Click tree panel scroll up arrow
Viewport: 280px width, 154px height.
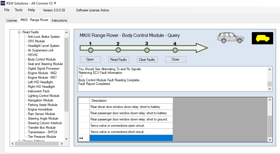point(66,32)
